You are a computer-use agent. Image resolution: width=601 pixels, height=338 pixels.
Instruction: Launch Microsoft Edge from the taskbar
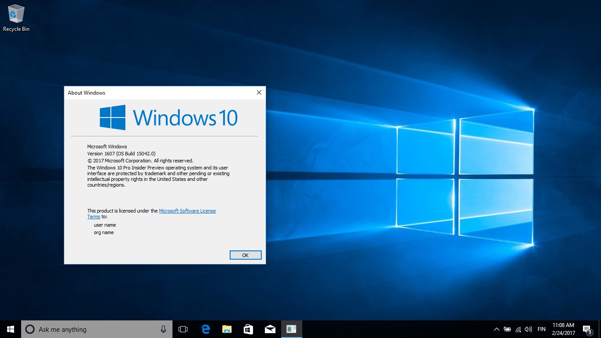[x=205, y=329]
